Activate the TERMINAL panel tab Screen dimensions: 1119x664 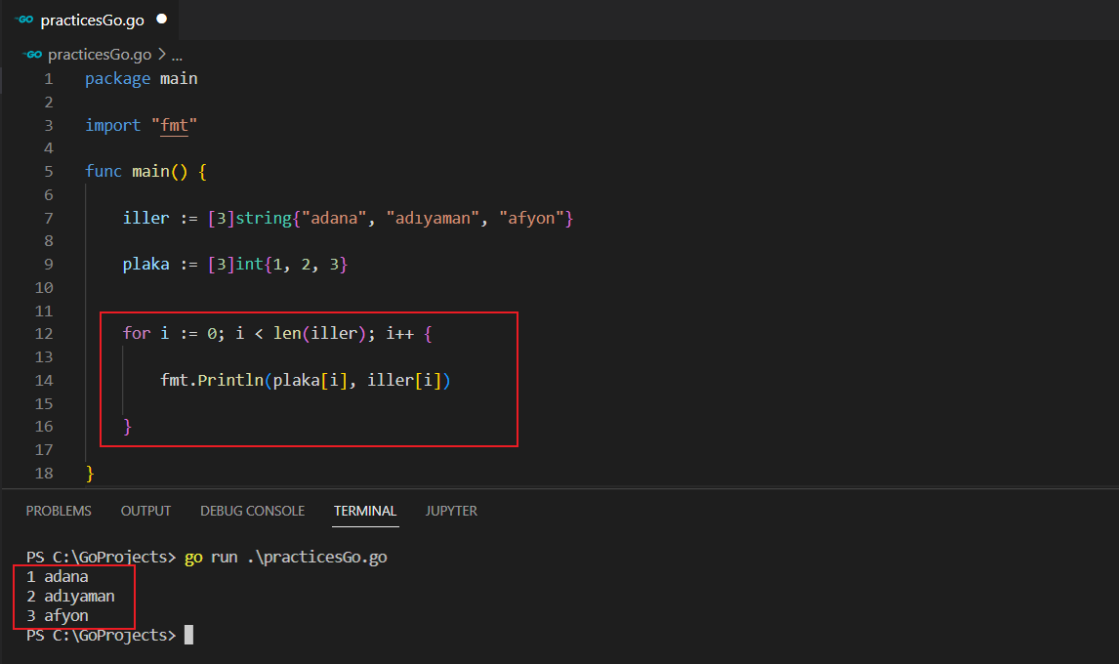[x=365, y=511]
